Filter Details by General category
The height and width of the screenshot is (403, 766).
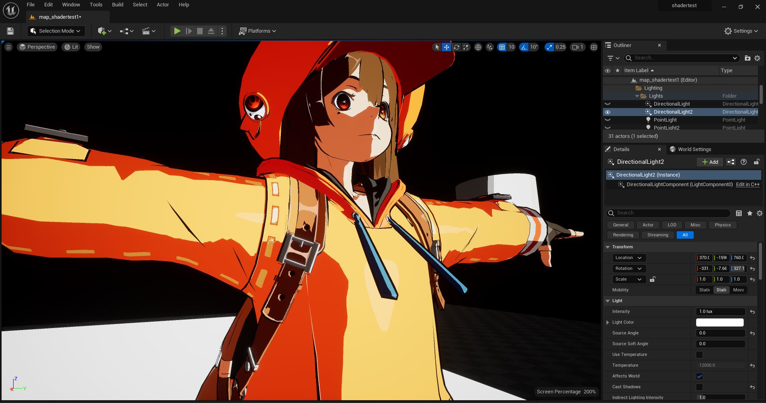pos(620,225)
